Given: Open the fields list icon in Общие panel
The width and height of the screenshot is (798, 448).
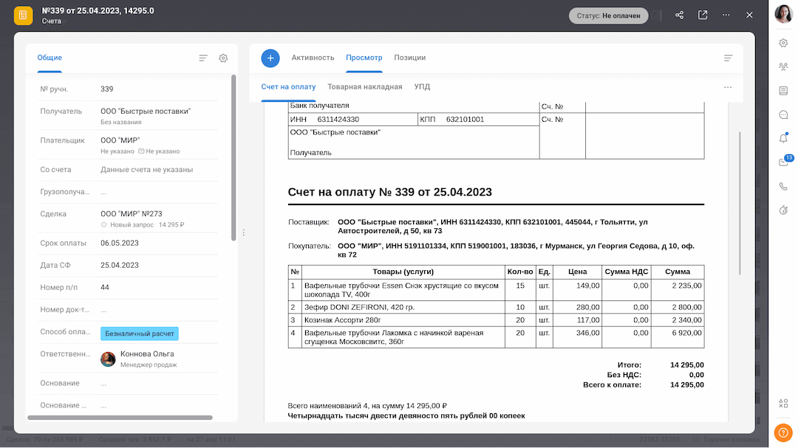Looking at the screenshot, I should (x=203, y=58).
